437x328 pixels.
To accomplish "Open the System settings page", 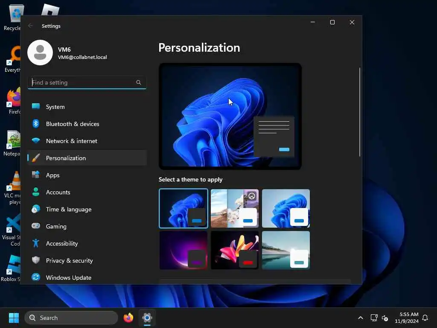I will tap(87, 106).
